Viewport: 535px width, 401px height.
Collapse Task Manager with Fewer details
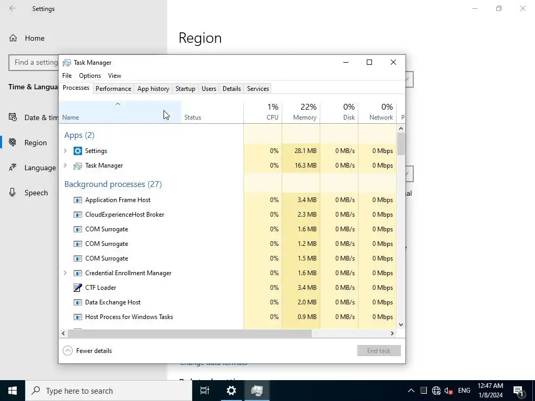point(87,351)
